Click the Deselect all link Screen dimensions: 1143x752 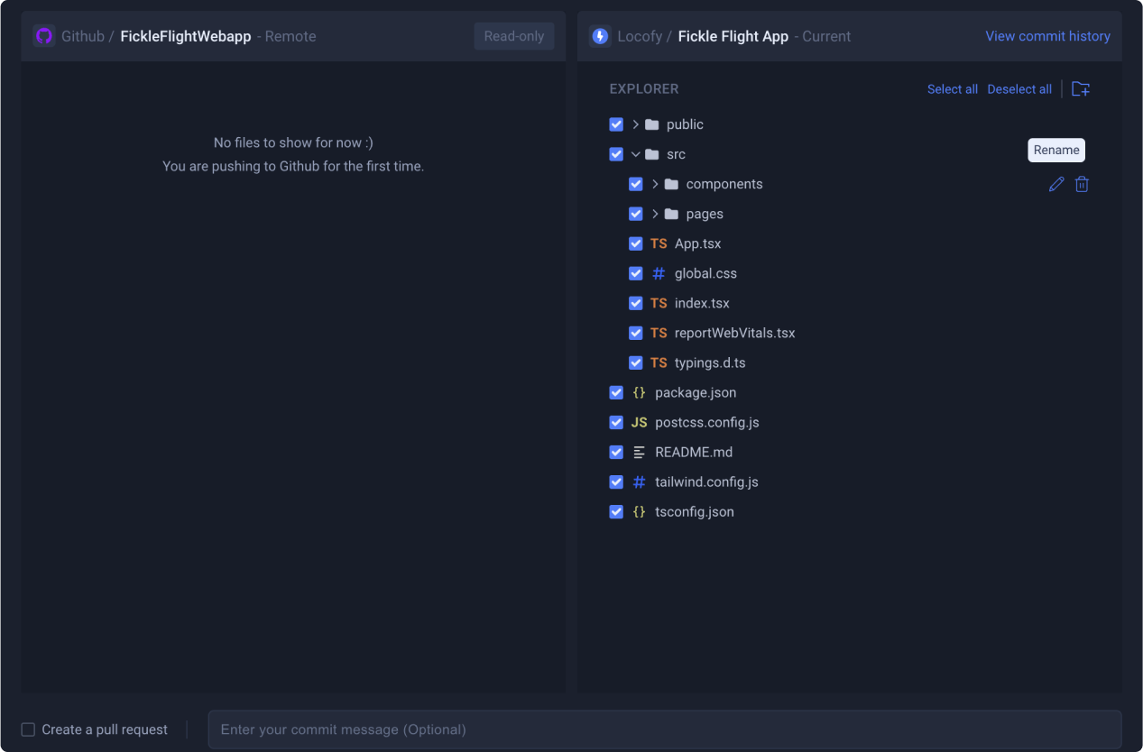[1019, 89]
